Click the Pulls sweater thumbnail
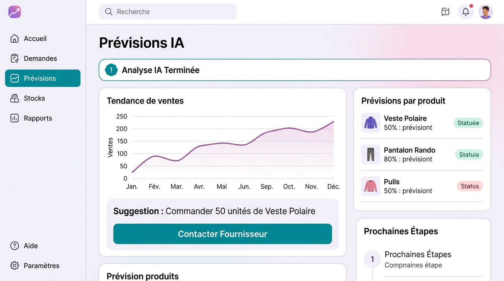 point(371,186)
